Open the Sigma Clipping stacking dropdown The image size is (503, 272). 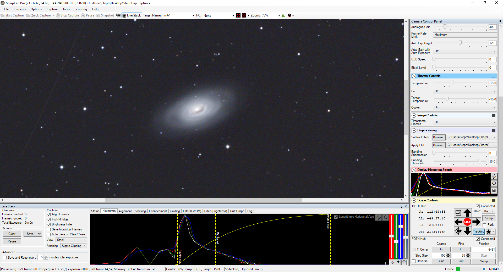tap(73, 246)
